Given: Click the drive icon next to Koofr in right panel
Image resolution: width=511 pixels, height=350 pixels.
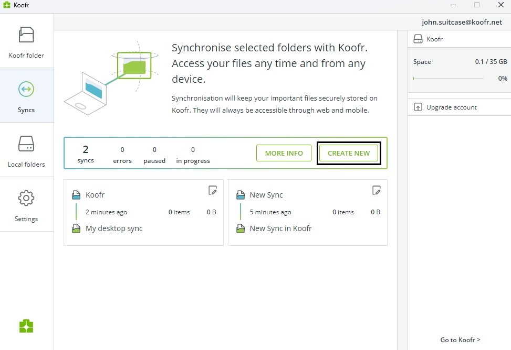Looking at the screenshot, I should [418, 39].
